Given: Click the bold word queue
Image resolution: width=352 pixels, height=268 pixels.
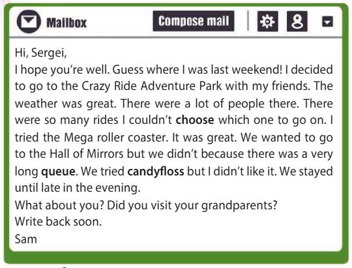Looking at the screenshot, I should pos(58,172).
